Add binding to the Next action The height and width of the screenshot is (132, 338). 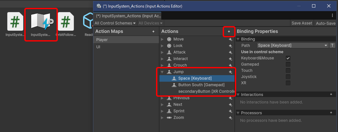tap(230, 105)
